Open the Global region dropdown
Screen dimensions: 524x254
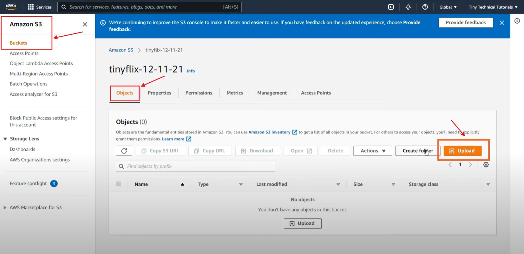[x=448, y=7]
